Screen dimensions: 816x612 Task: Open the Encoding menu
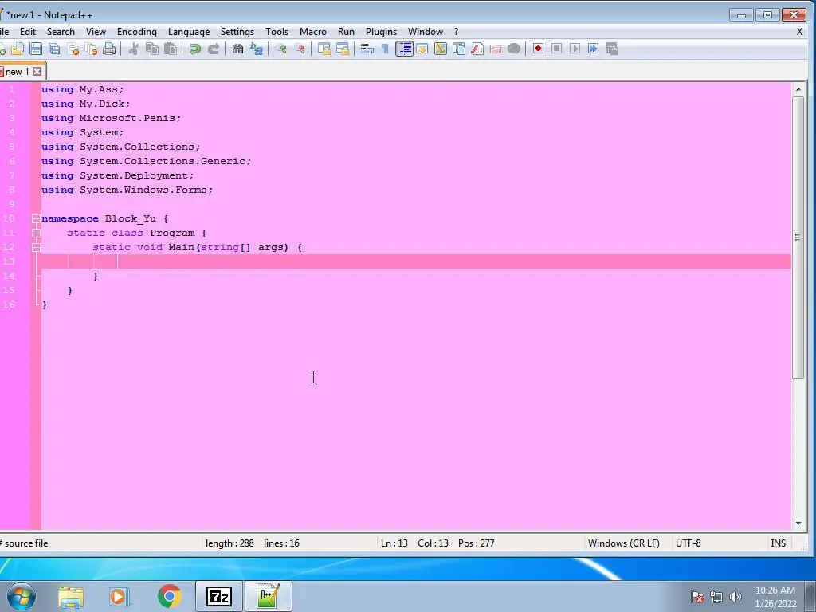tap(137, 32)
